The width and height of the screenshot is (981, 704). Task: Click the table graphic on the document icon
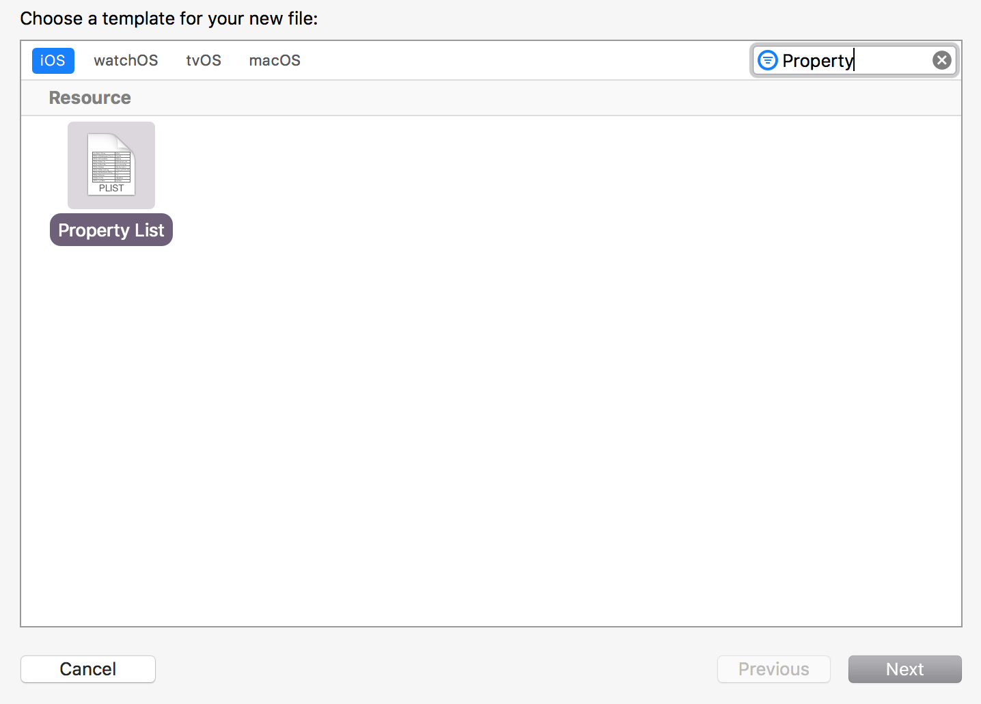(111, 165)
